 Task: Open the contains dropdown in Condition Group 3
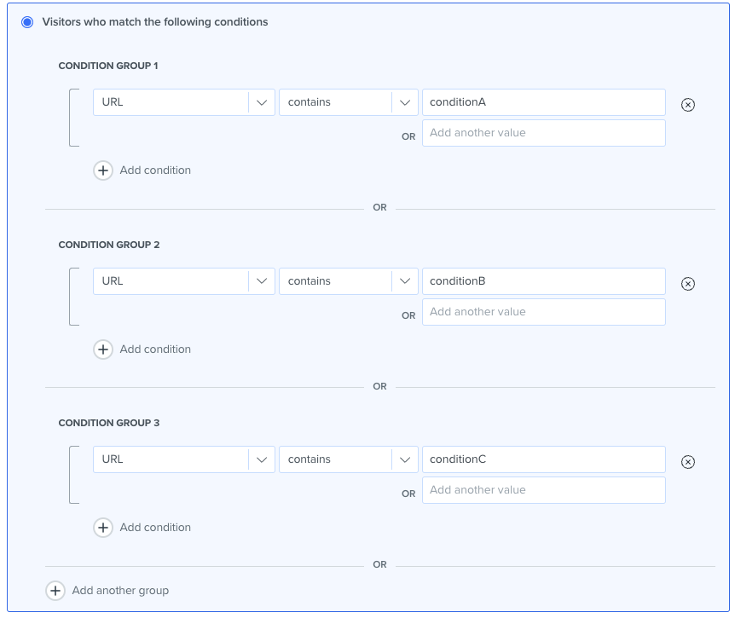(x=348, y=459)
